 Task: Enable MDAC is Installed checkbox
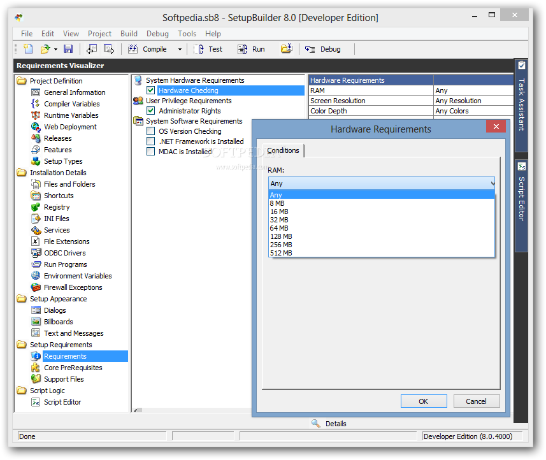pyautogui.click(x=151, y=152)
